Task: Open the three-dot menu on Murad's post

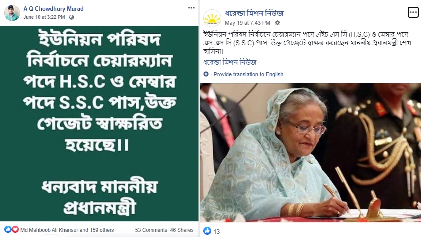Action: (191, 8)
